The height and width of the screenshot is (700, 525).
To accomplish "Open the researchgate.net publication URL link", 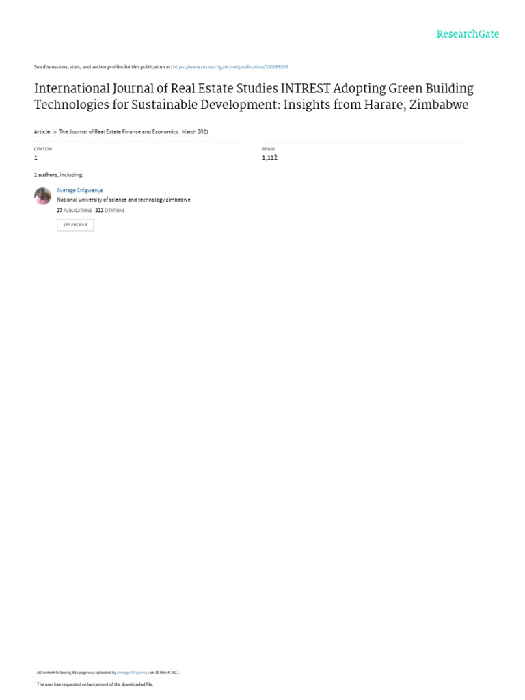I will [x=230, y=67].
